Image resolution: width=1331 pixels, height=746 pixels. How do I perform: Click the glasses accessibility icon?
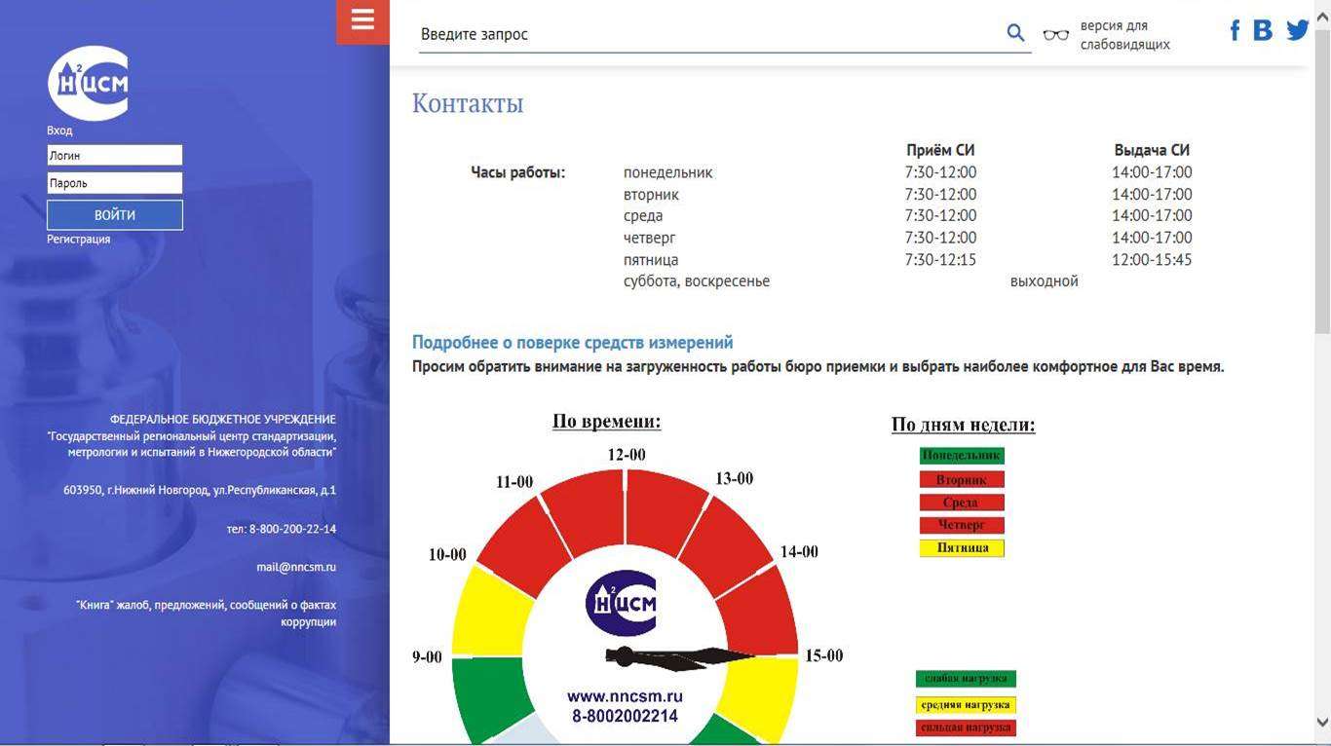[x=1055, y=35]
